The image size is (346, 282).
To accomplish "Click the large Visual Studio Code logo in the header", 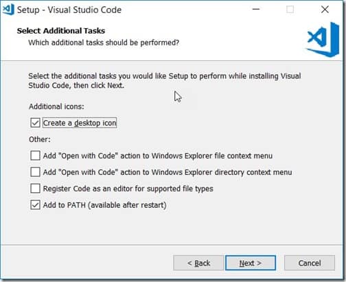I will (323, 39).
